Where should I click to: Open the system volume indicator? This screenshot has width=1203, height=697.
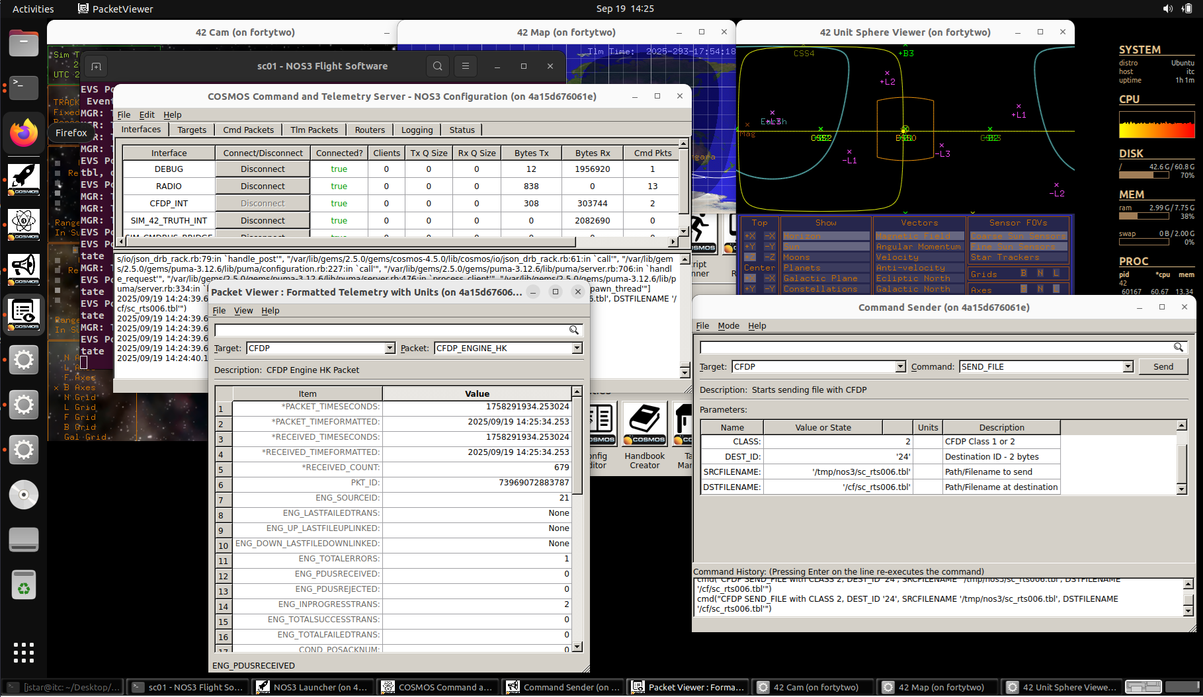point(1167,9)
